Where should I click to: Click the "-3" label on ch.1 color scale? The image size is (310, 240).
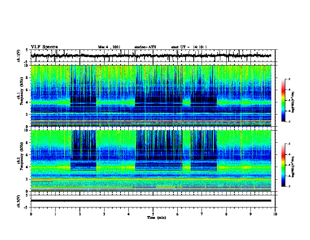[x=289, y=79]
